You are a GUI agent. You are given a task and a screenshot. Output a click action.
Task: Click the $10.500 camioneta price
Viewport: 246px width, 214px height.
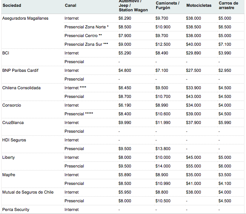[x=163, y=201]
